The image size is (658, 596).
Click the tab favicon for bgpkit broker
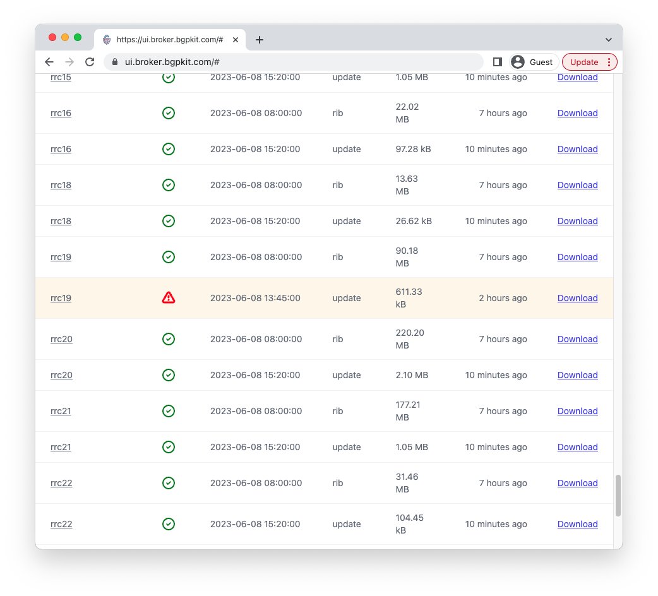(107, 40)
